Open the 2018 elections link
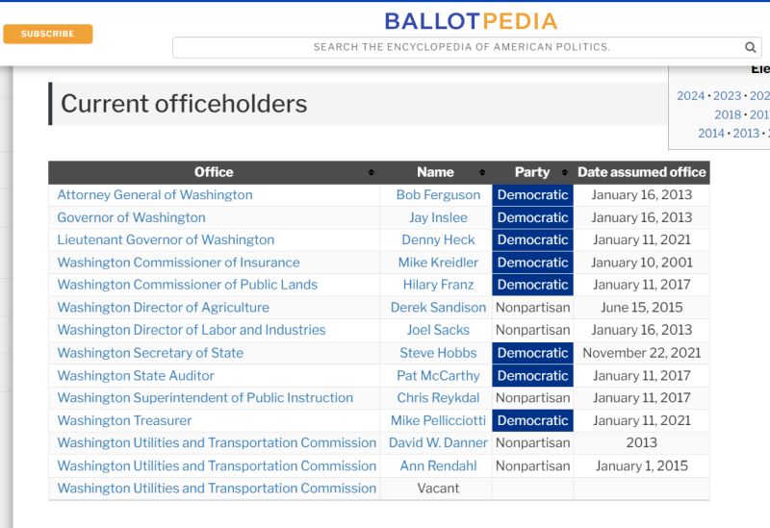 pyautogui.click(x=728, y=114)
